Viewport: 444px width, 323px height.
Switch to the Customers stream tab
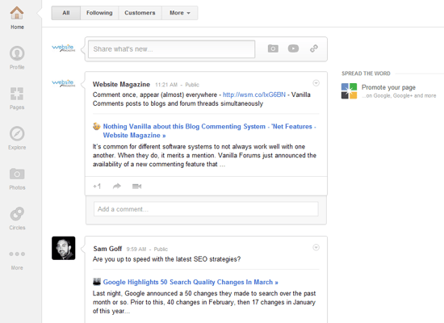coord(140,13)
